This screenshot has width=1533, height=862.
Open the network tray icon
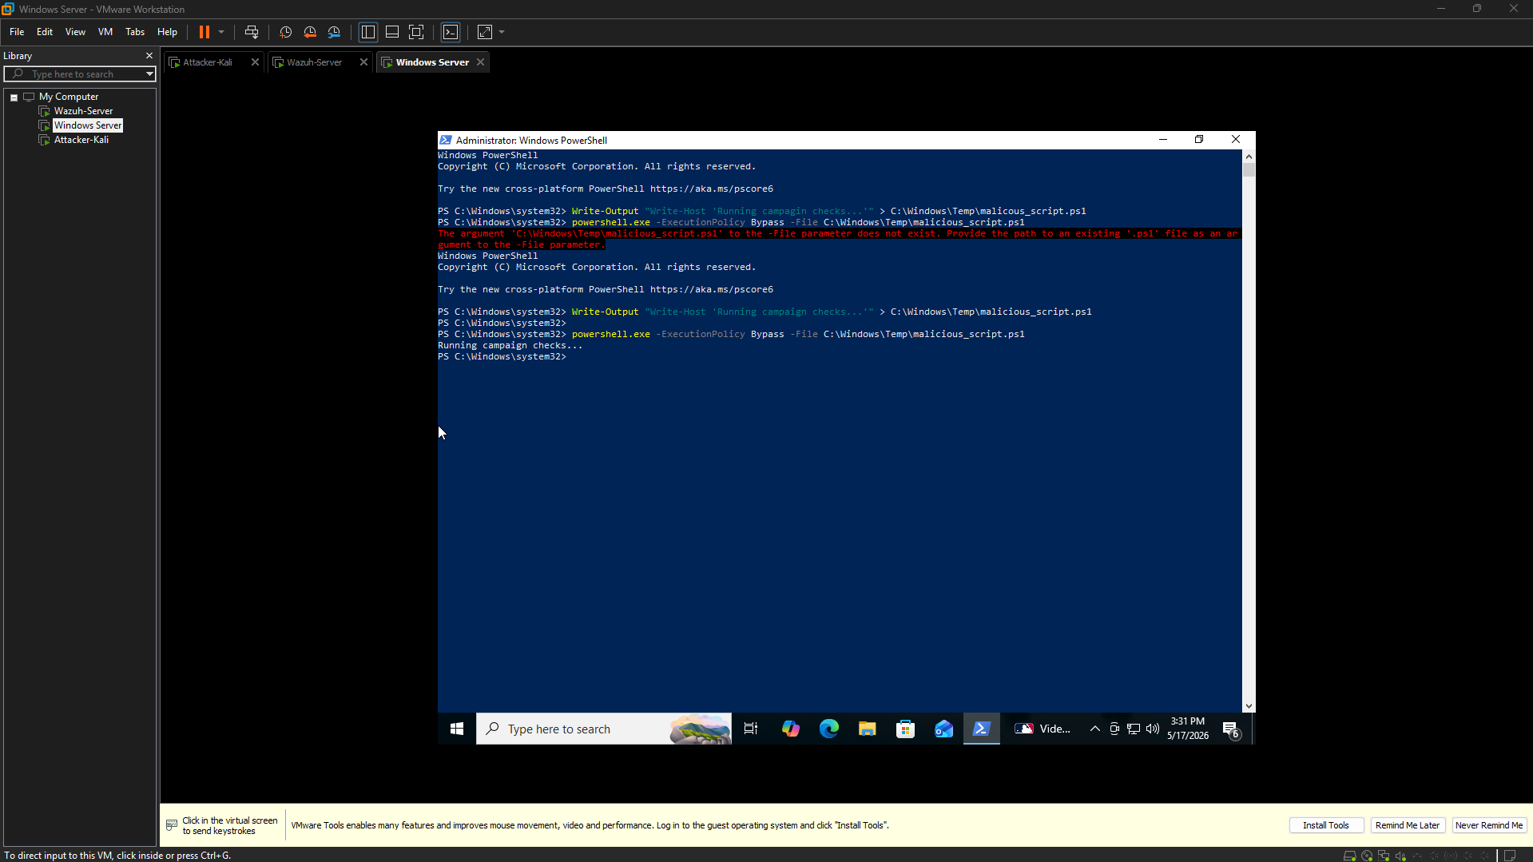[x=1134, y=729]
